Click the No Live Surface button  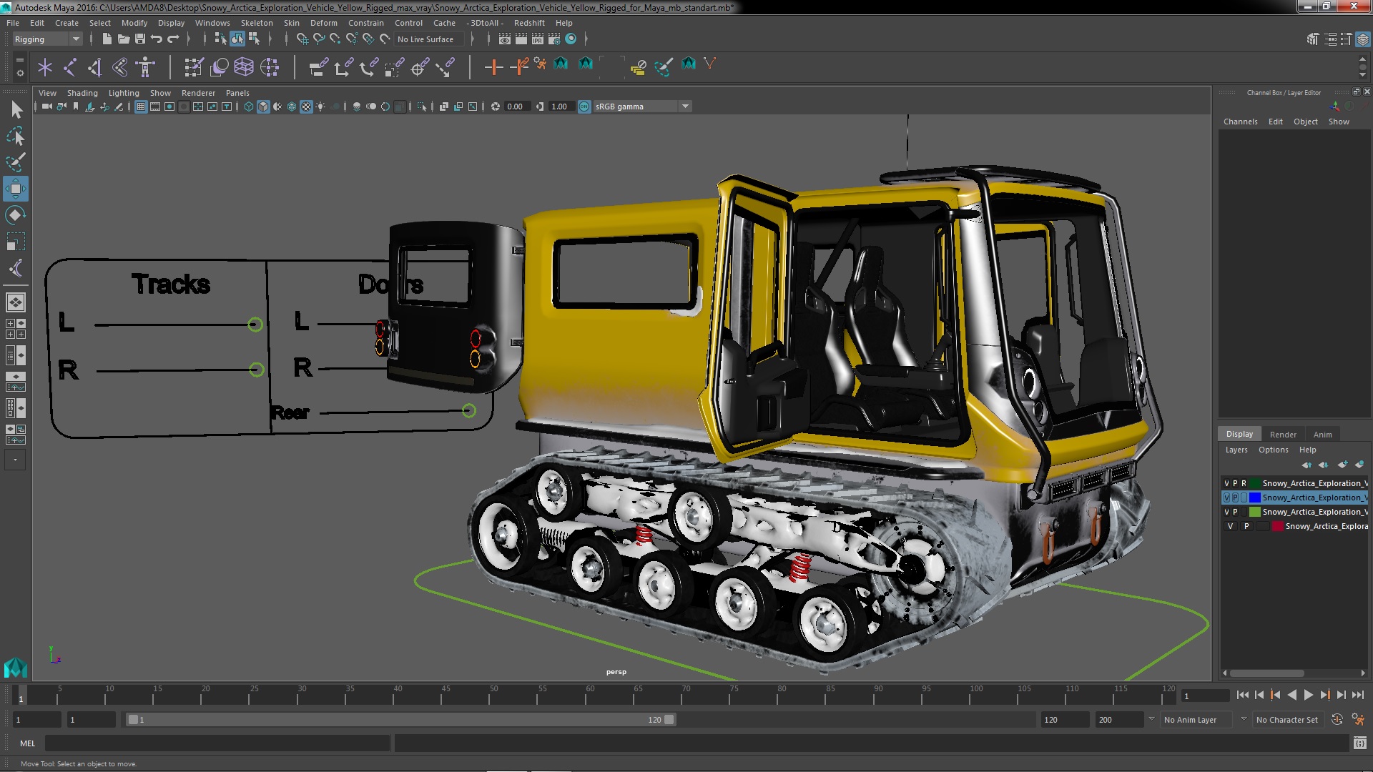(x=426, y=39)
